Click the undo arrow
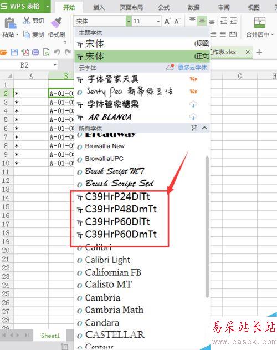The image size is (277, 350). [57, 53]
